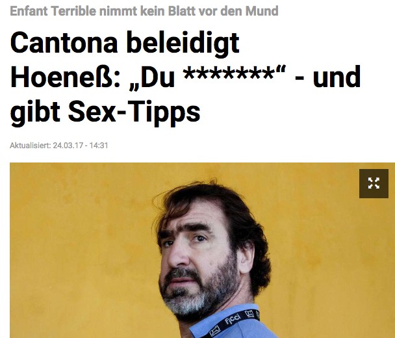
Task: Click the censored asterisks in the headline
Action: pyautogui.click(x=229, y=73)
